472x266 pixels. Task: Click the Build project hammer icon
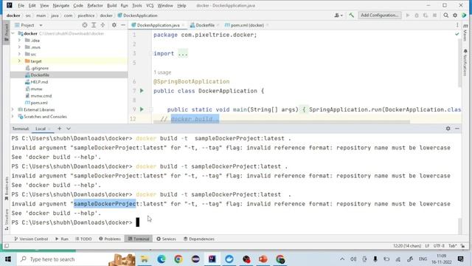point(351,15)
